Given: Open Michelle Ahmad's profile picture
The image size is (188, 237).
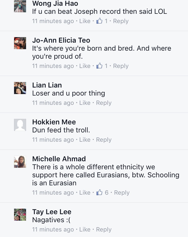Looking at the screenshot, I should tap(20, 162).
